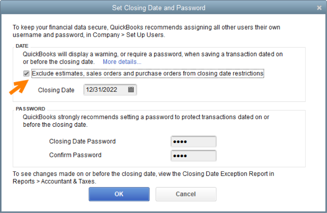This screenshot has width=327, height=213.
Task: Click the 'Closing Date' field label
Action: (56, 90)
